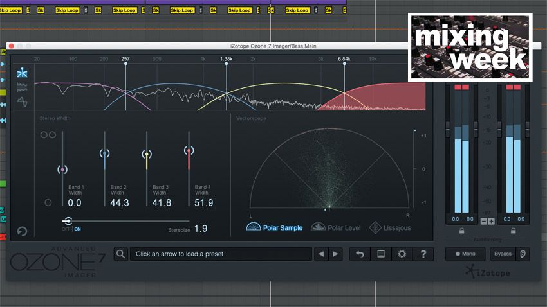The width and height of the screenshot is (547, 307).
Task: Toggle the input gain lock icon
Action: click(461, 231)
